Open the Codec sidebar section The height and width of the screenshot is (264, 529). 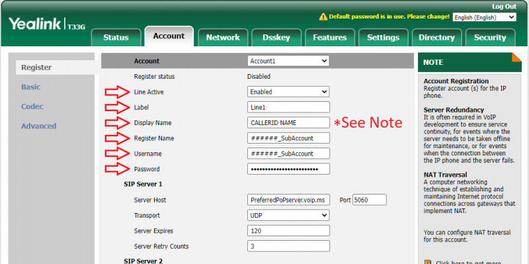(32, 107)
